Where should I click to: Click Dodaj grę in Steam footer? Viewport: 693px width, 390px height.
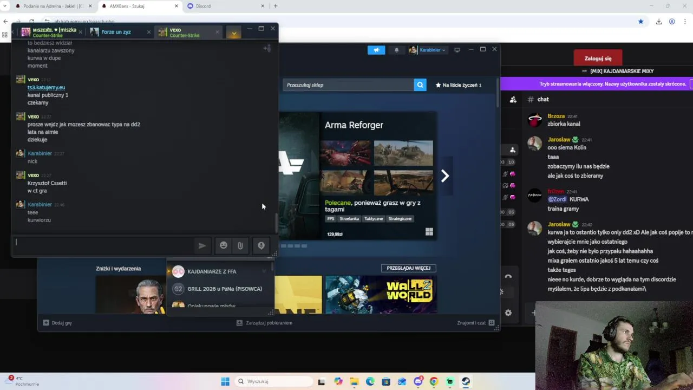point(57,323)
